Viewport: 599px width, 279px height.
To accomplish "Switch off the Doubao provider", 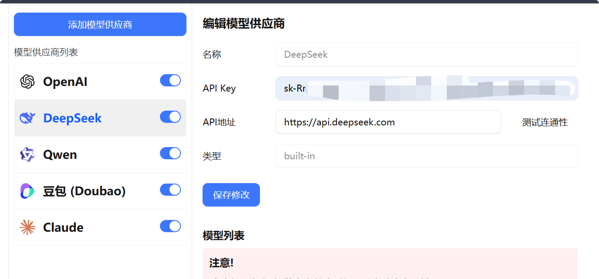I will 170,190.
